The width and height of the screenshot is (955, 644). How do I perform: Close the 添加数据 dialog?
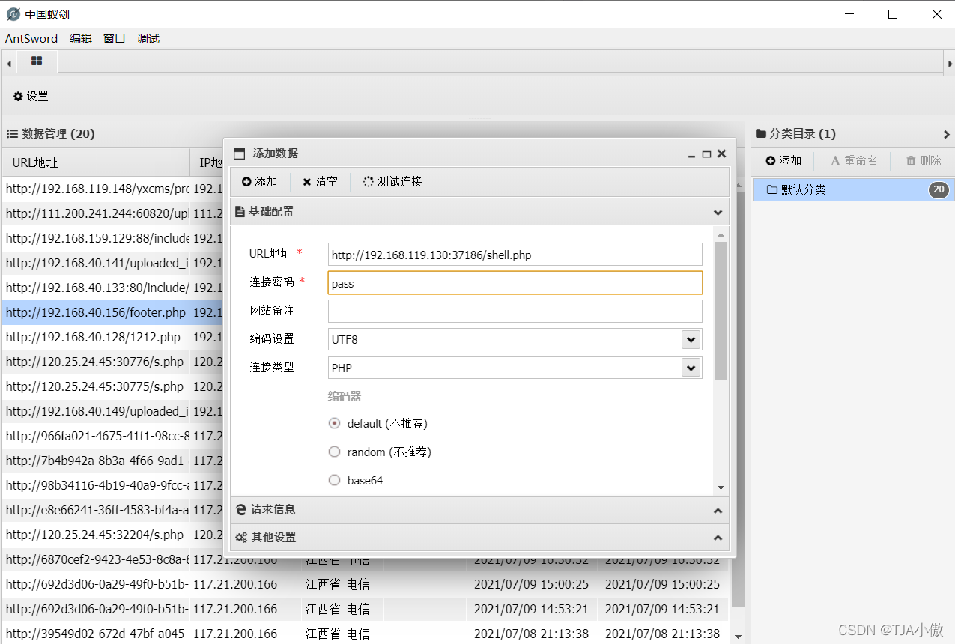pos(721,154)
